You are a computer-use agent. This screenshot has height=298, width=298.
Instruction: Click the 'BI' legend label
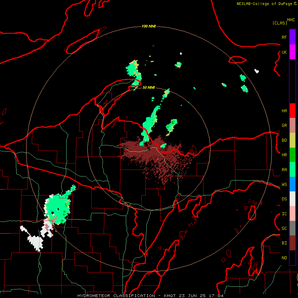tap(284, 243)
